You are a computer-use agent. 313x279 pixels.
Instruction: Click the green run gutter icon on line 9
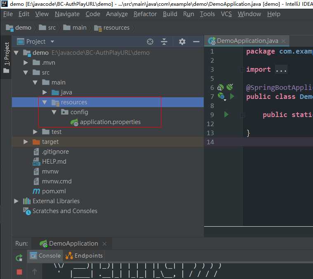[x=226, y=115]
